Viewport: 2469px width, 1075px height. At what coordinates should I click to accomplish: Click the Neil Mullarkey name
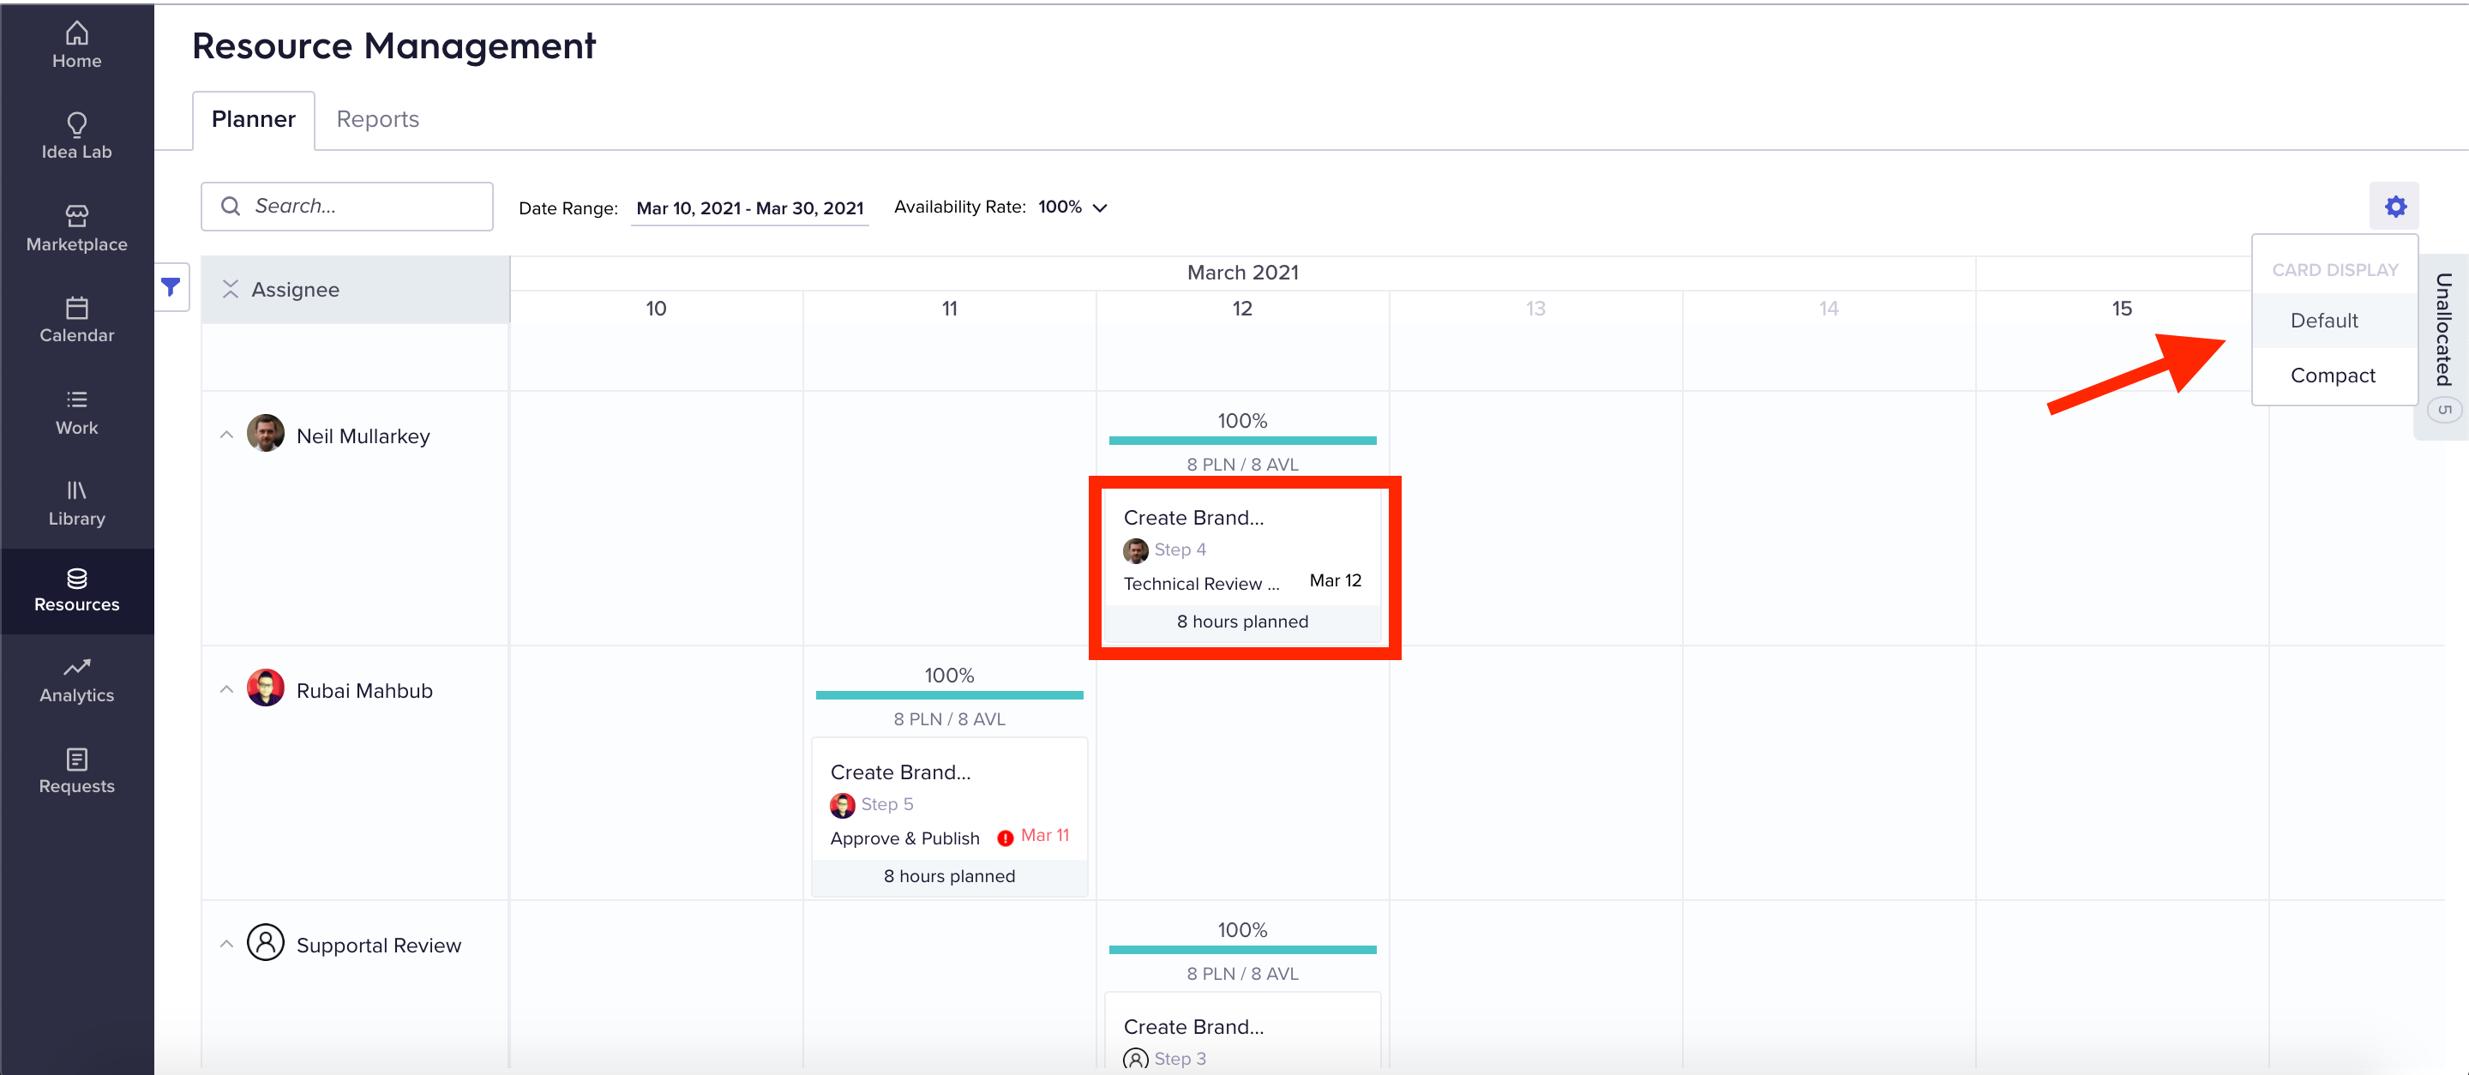[363, 436]
